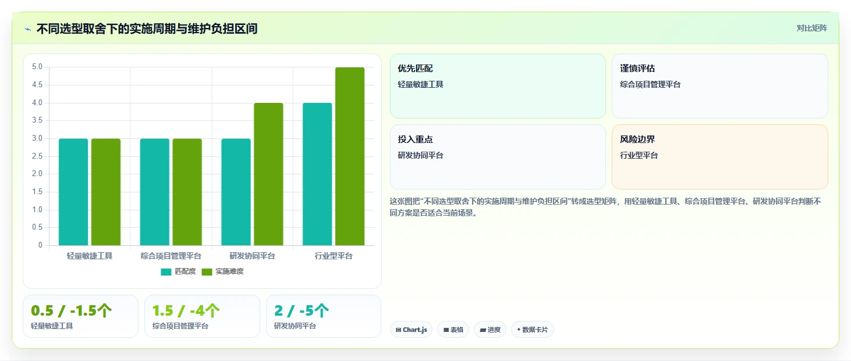The width and height of the screenshot is (851, 361).
Task: Click the green 实施难度 bar for 研发协同平台
Action: [268, 174]
